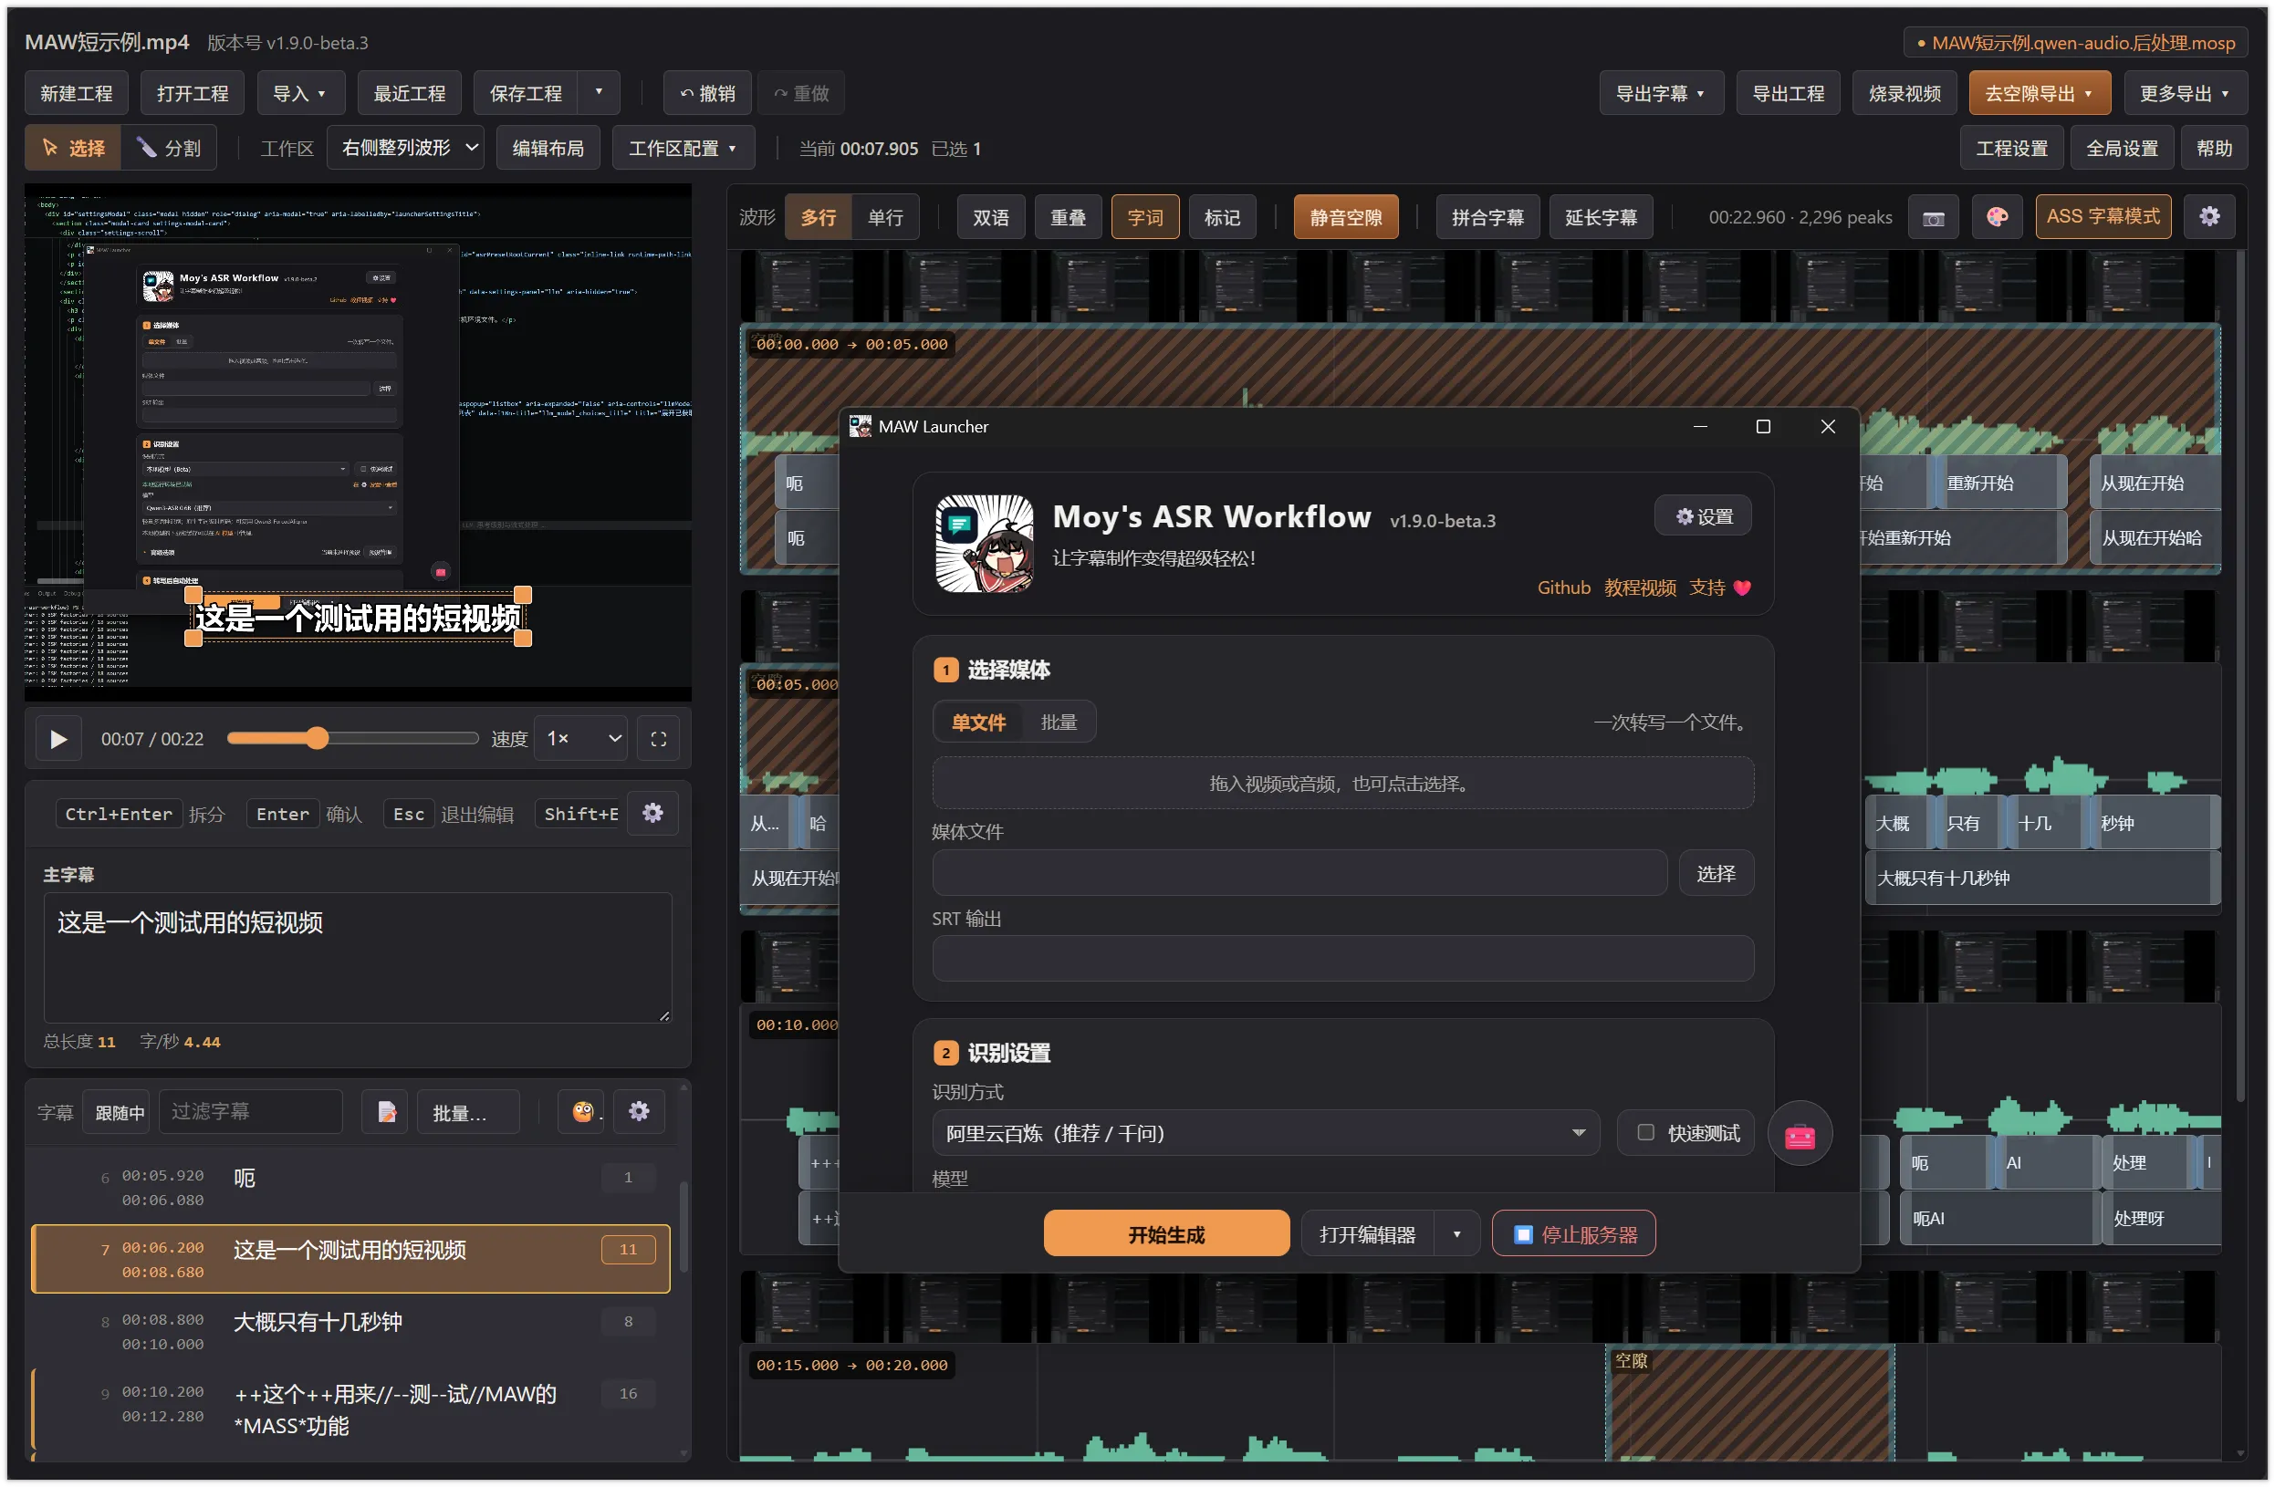2275x1487 pixels.
Task: Select 单文件 tab in launcher
Action: point(978,723)
